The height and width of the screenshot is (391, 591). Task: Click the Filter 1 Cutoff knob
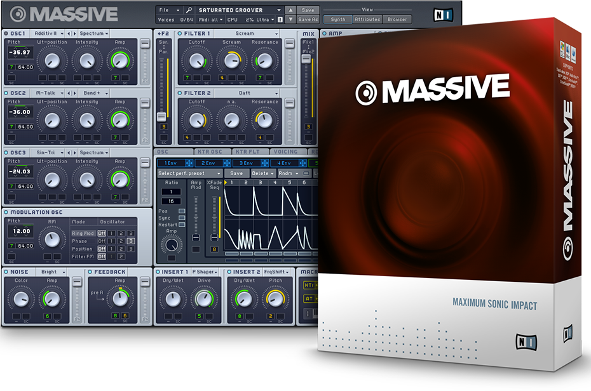point(197,60)
